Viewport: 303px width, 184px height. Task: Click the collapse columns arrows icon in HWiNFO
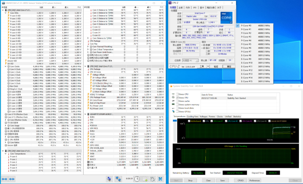(x=12, y=179)
